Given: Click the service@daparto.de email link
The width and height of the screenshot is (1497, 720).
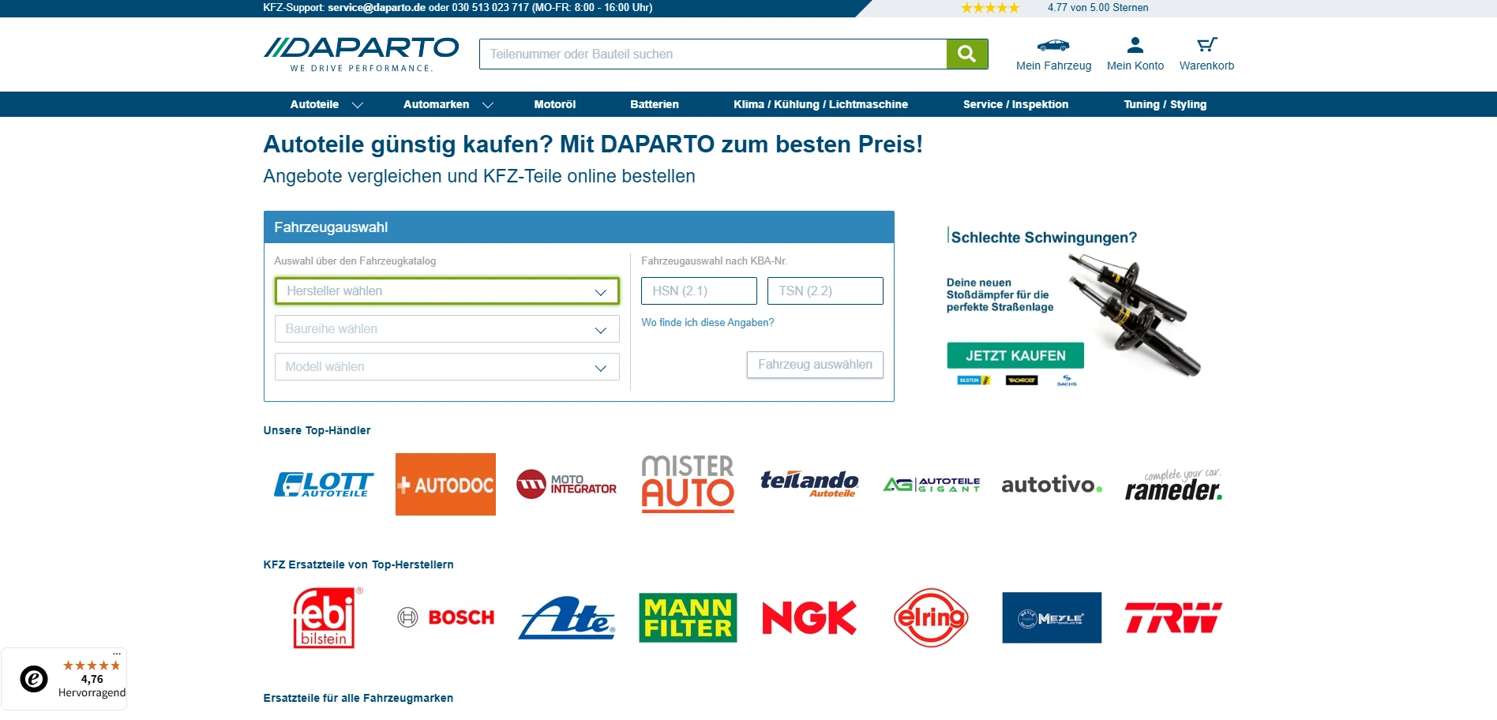Looking at the screenshot, I should (x=377, y=8).
